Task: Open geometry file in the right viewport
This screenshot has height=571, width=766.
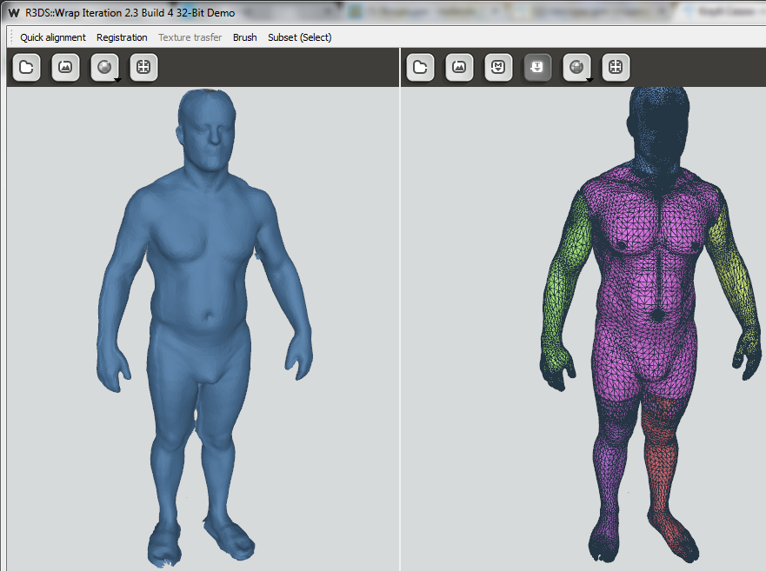Action: tap(421, 68)
